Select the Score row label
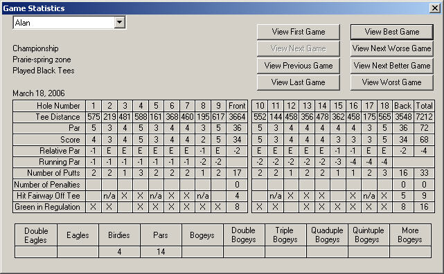444x274 pixels. click(x=49, y=139)
